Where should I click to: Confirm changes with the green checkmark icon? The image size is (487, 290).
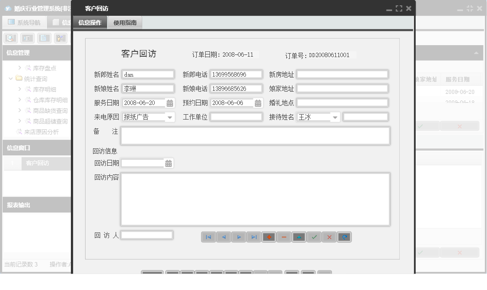coord(314,237)
